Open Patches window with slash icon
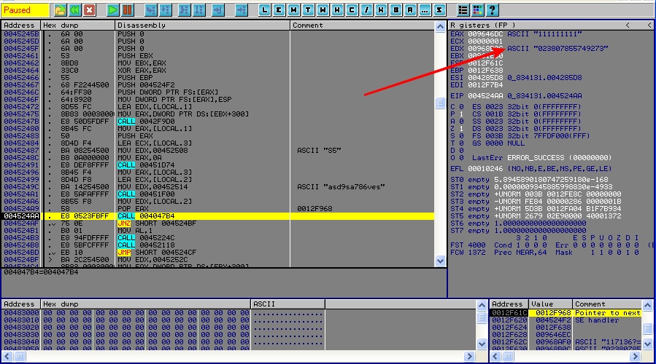Image resolution: width=656 pixels, height=364 pixels. (x=366, y=9)
